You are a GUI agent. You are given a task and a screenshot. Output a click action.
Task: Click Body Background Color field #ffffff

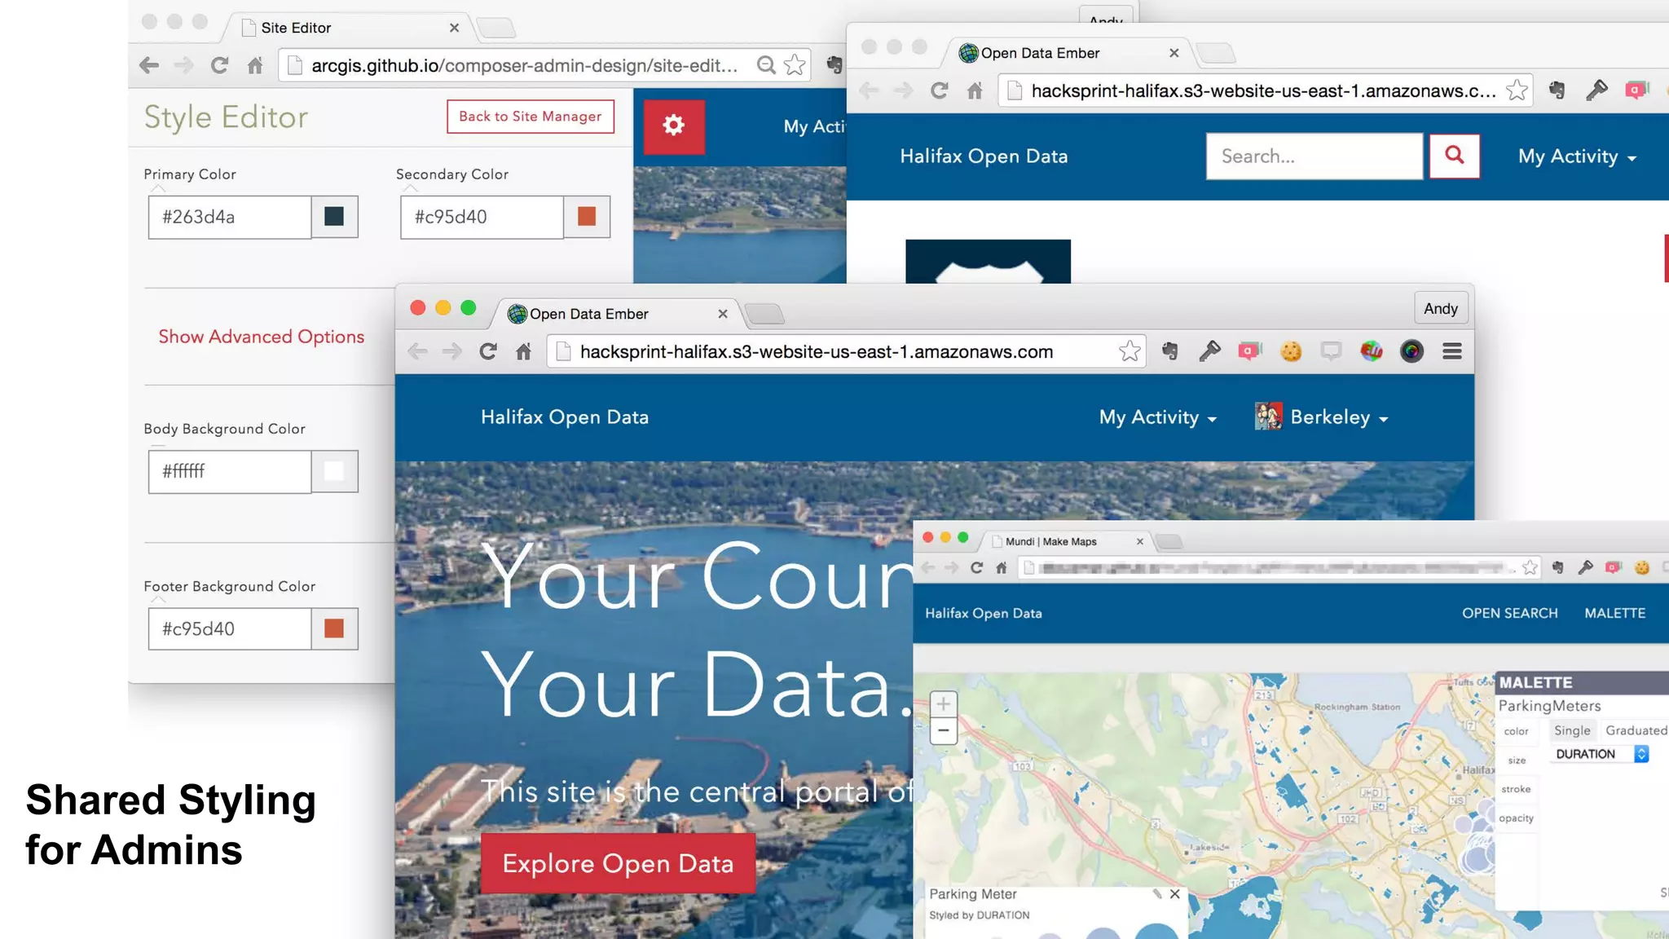[230, 471]
